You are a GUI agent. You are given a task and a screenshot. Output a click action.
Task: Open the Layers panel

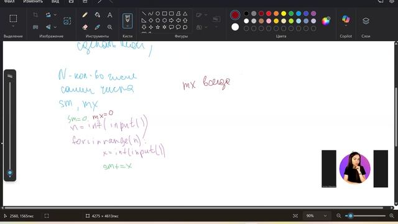pos(366,21)
